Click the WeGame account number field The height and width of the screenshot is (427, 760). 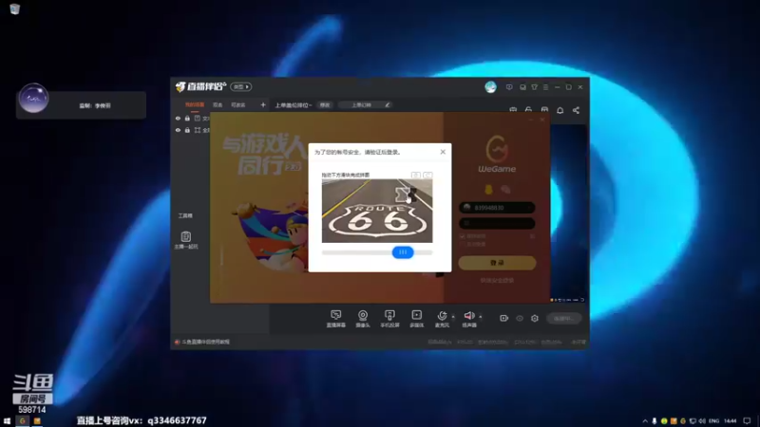pos(497,208)
